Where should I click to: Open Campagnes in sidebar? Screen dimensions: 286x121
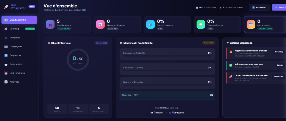tap(19, 46)
